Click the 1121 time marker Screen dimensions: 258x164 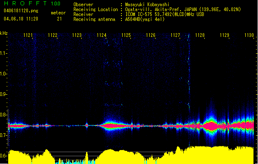[x=28, y=35]
